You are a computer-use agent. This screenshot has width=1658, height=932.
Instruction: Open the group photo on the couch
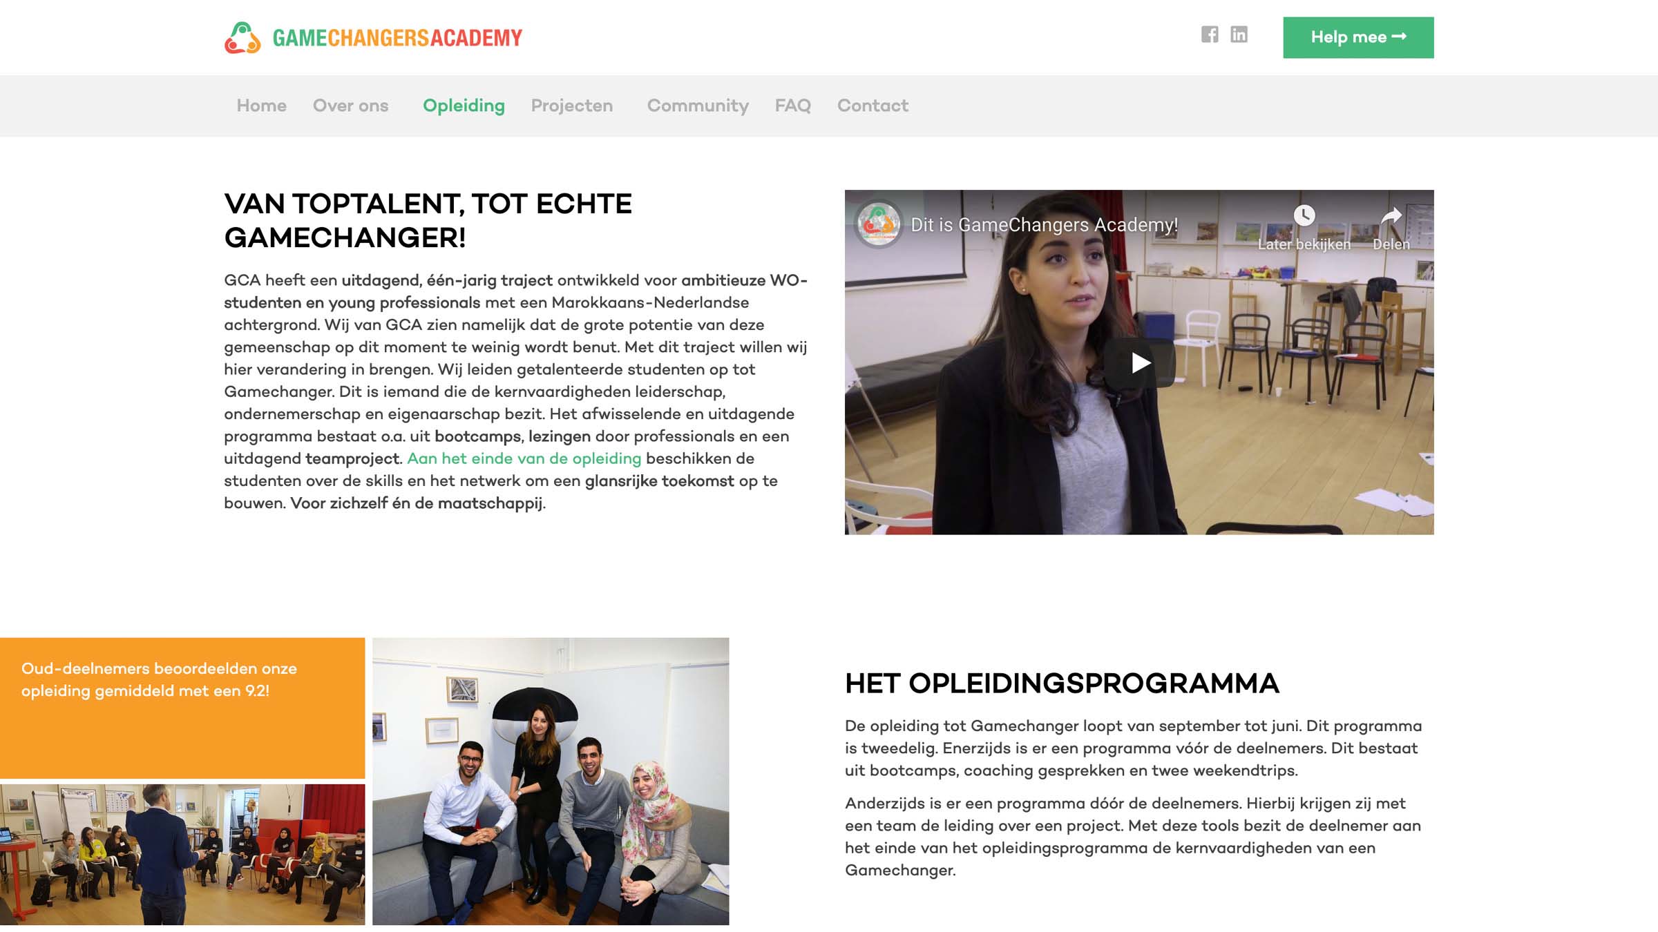(551, 781)
